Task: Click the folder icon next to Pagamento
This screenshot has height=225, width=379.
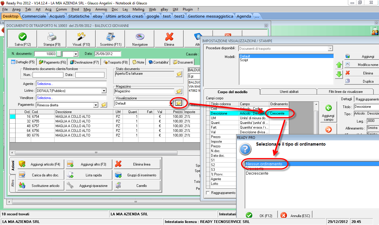Action: pos(103,105)
